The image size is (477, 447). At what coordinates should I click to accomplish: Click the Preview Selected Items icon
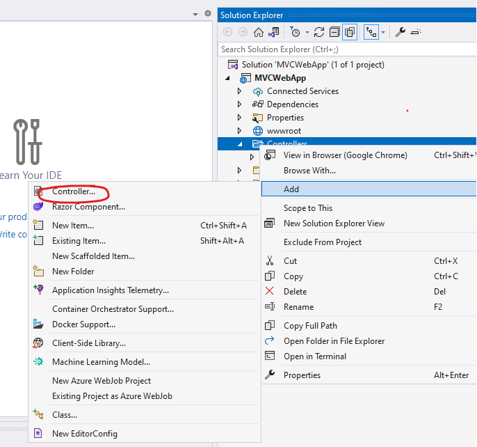(416, 32)
